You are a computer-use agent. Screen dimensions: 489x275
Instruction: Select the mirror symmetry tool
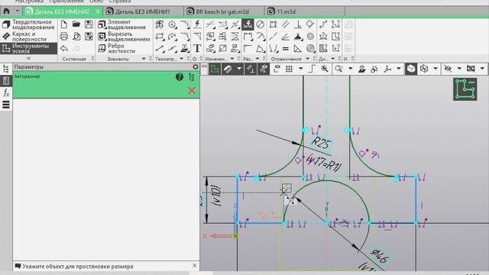coord(235,37)
